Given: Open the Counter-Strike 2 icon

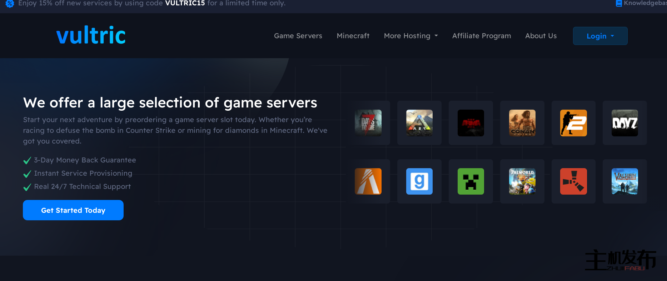Looking at the screenshot, I should coord(573,123).
